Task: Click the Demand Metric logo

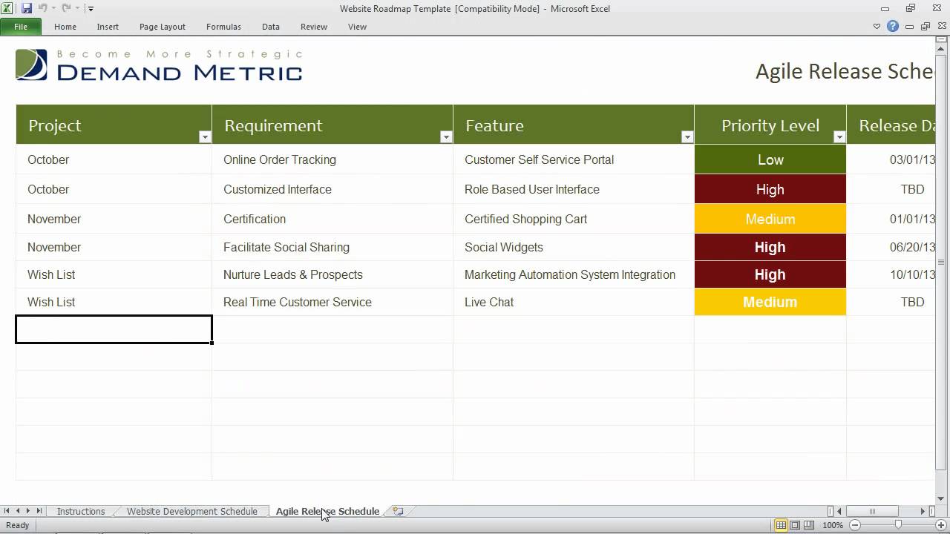Action: (x=159, y=65)
